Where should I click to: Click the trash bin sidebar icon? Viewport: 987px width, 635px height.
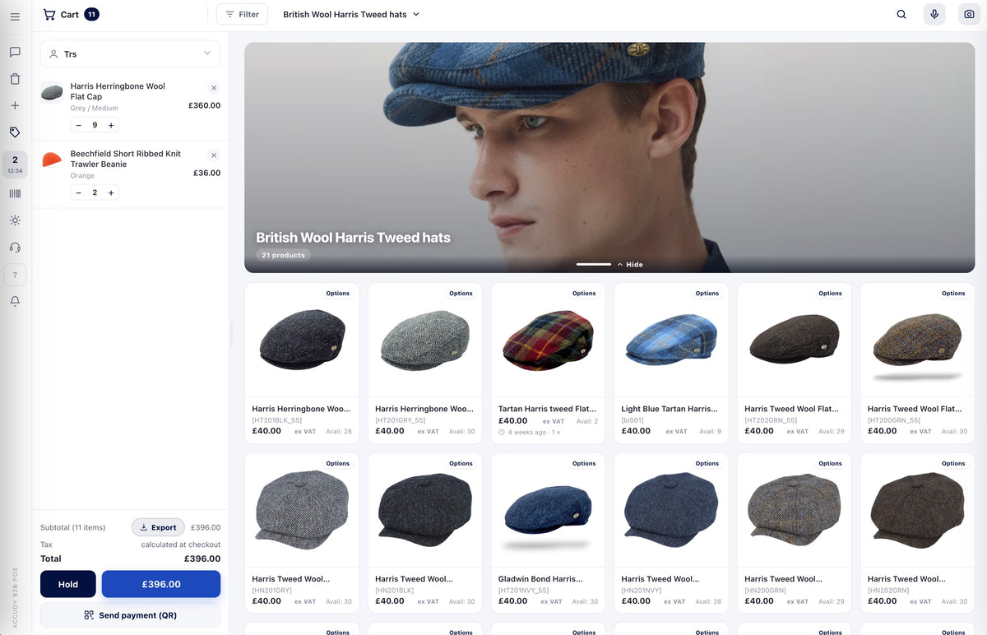point(15,79)
